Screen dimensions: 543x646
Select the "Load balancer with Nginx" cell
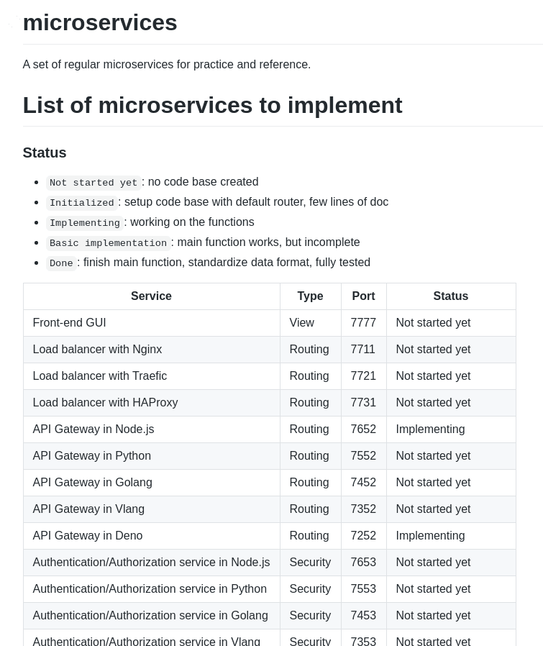point(97,350)
